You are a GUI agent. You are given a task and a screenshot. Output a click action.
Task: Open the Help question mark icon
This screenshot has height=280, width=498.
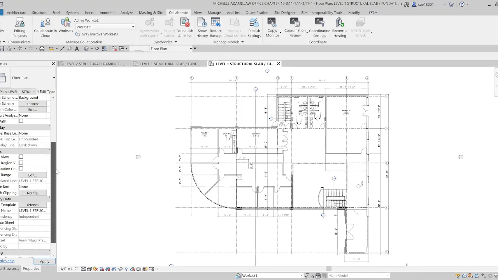click(x=462, y=4)
